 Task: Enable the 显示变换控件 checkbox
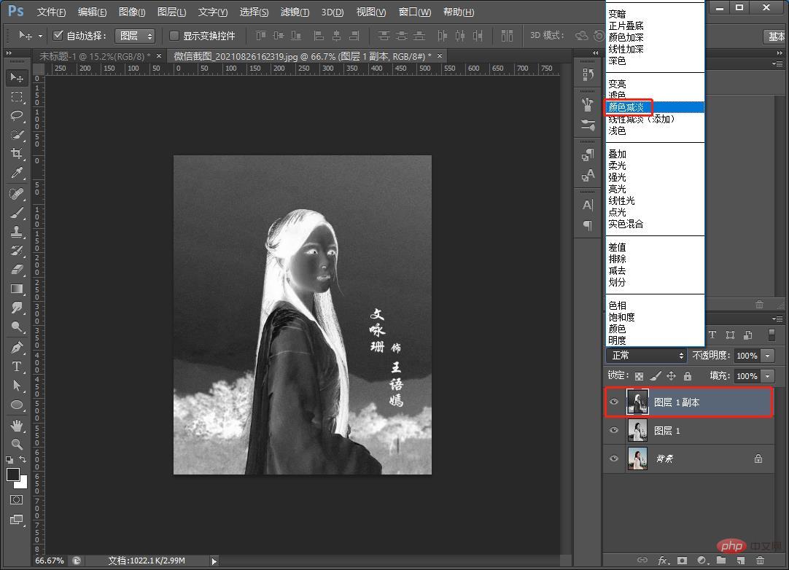(x=174, y=36)
